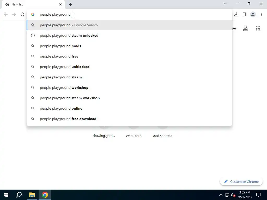The width and height of the screenshot is (267, 200).
Task: Restore down the Chrome window
Action: (249, 4)
